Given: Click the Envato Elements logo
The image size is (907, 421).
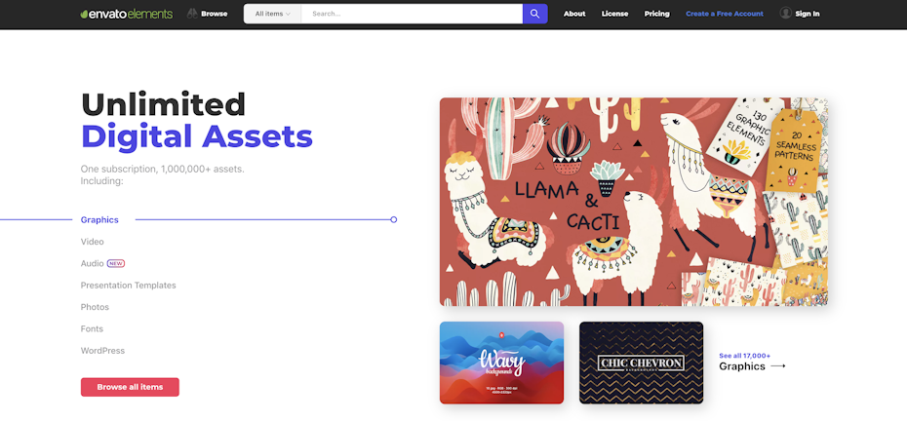Looking at the screenshot, I should [x=127, y=14].
